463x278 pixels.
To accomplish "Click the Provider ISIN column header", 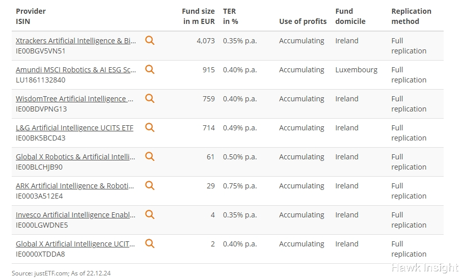I will [31, 16].
